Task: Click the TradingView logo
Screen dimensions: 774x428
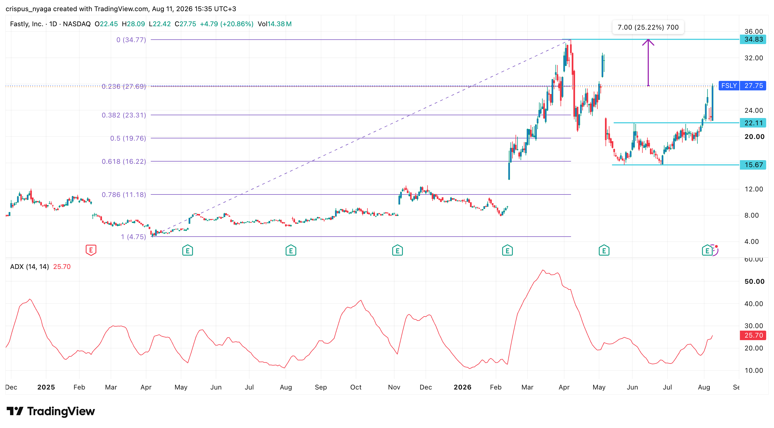Action: [x=51, y=411]
